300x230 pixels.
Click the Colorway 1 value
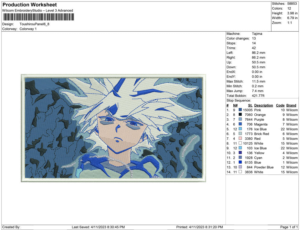coord(28,29)
